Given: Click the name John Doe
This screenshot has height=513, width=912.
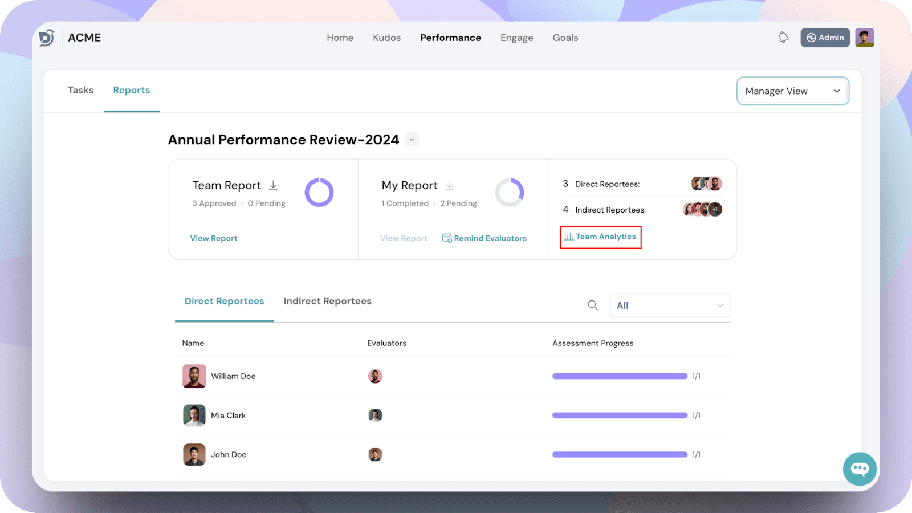Looking at the screenshot, I should tap(229, 455).
